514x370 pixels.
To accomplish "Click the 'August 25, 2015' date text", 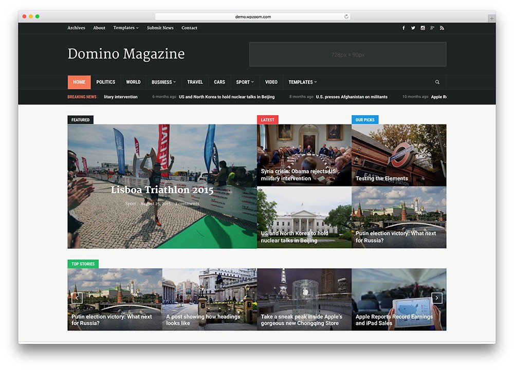I will [x=155, y=203].
